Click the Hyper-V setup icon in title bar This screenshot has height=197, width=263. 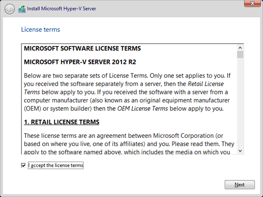click(x=22, y=9)
